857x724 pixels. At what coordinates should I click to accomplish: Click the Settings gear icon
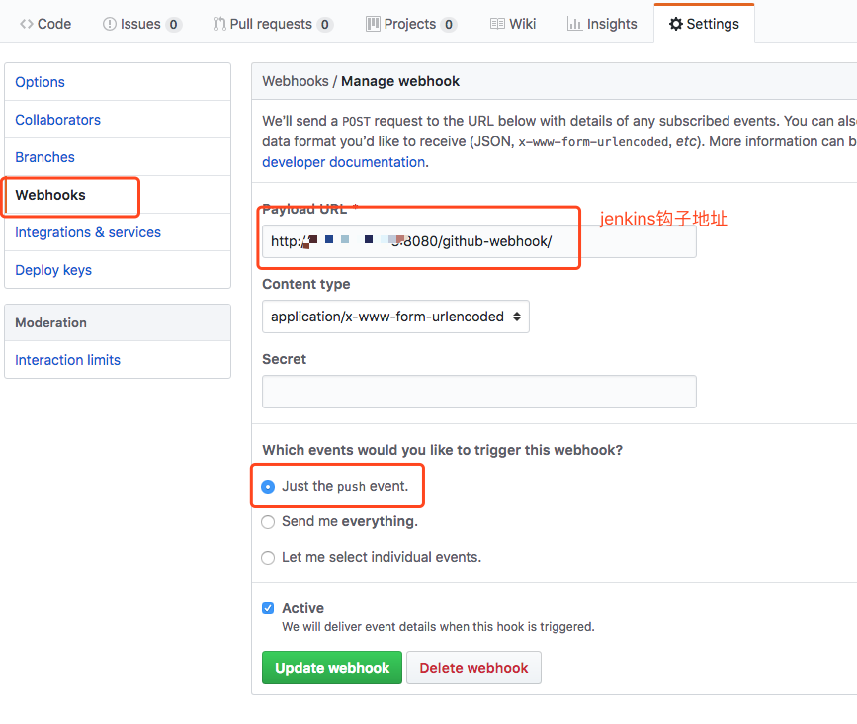676,24
